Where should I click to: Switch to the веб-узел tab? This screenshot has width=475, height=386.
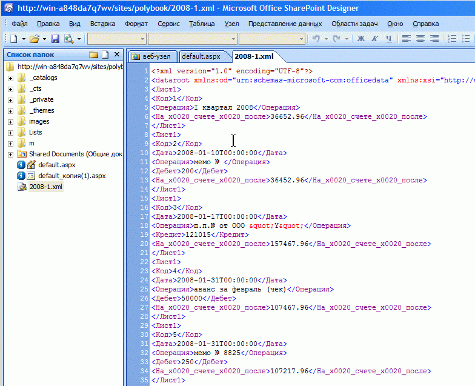(151, 56)
